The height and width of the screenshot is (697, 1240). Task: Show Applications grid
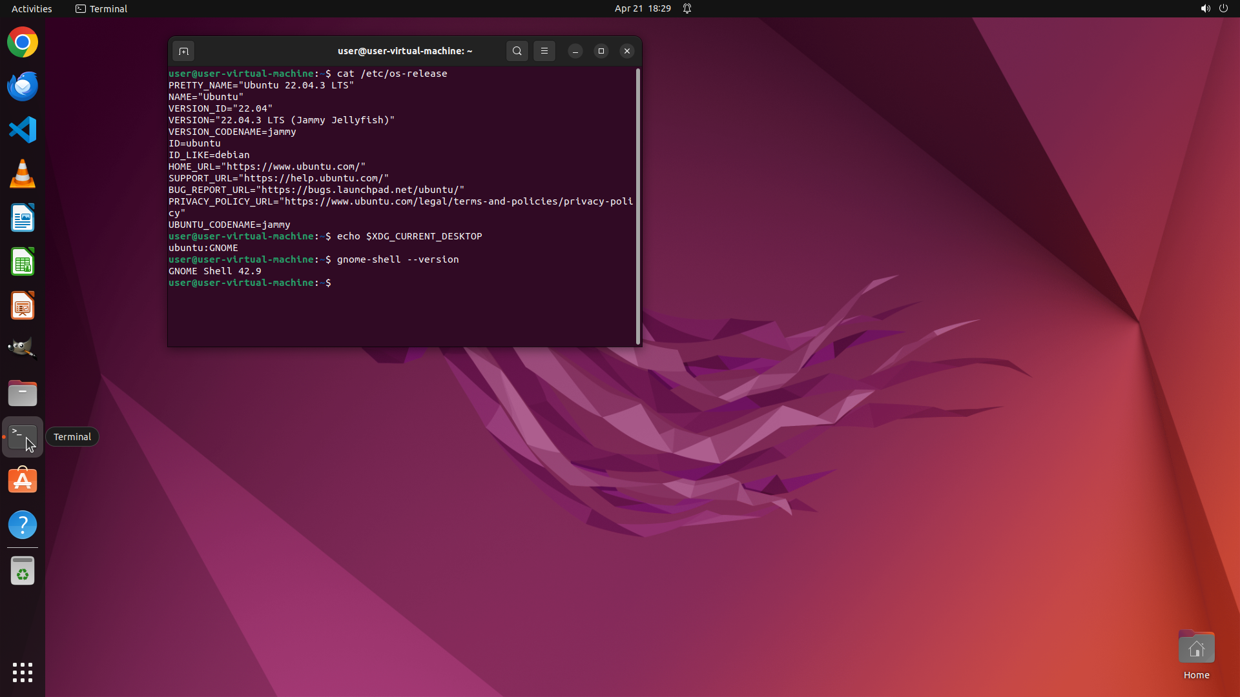(x=23, y=672)
